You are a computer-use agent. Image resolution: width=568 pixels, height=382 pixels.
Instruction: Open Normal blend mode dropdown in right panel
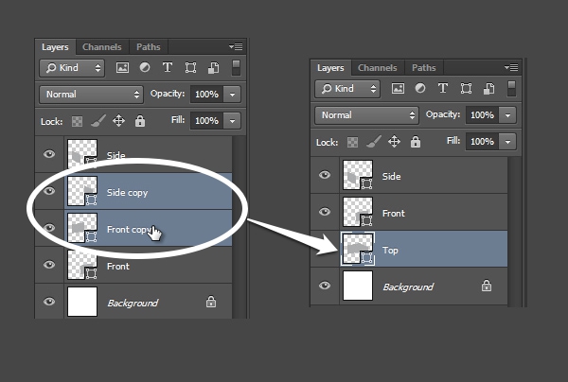[x=366, y=115]
